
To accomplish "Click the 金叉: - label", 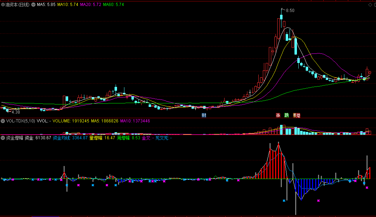I will [148, 138].
